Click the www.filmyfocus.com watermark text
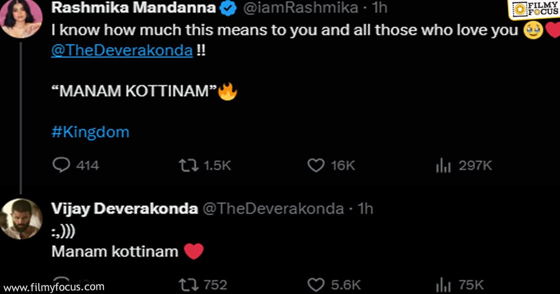 (53, 286)
